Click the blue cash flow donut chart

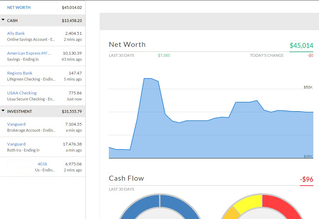tap(160, 206)
